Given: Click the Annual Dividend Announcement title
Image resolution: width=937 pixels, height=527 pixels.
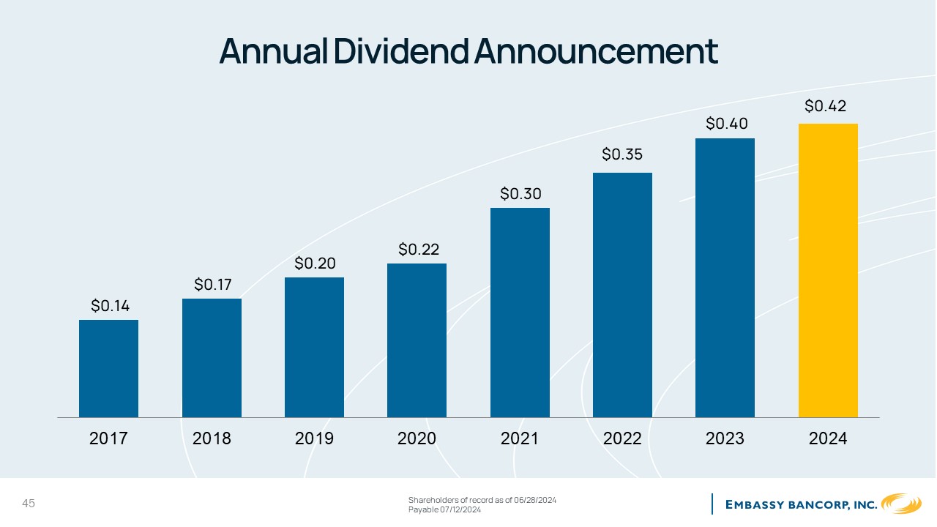Looking at the screenshot, I should click(468, 51).
